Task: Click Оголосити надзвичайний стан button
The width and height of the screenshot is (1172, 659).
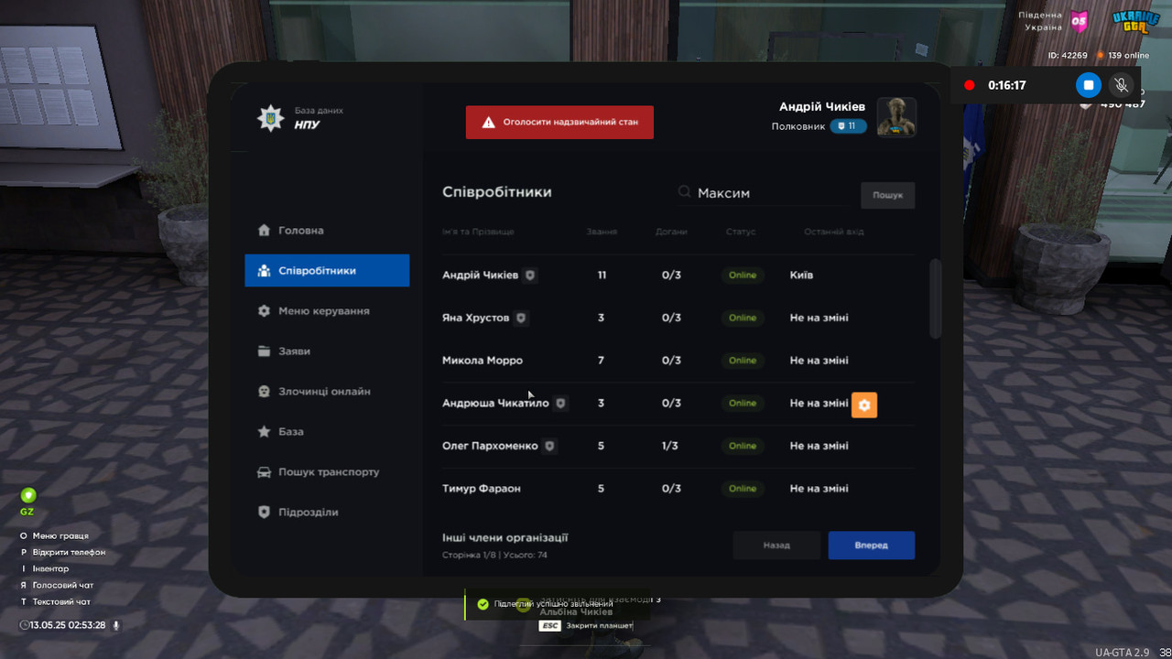Action: pos(559,122)
